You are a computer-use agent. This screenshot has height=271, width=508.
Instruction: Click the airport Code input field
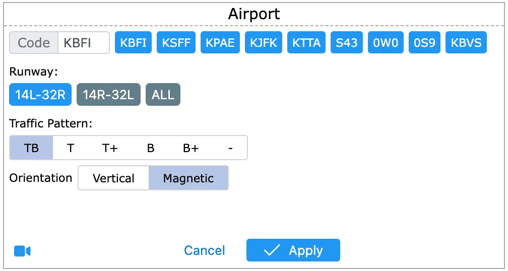click(x=84, y=43)
